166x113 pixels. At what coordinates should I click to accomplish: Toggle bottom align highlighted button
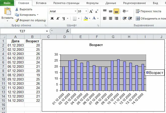(116, 11)
